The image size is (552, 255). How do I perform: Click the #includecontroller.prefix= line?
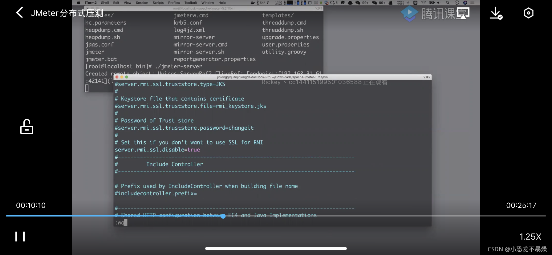click(156, 193)
